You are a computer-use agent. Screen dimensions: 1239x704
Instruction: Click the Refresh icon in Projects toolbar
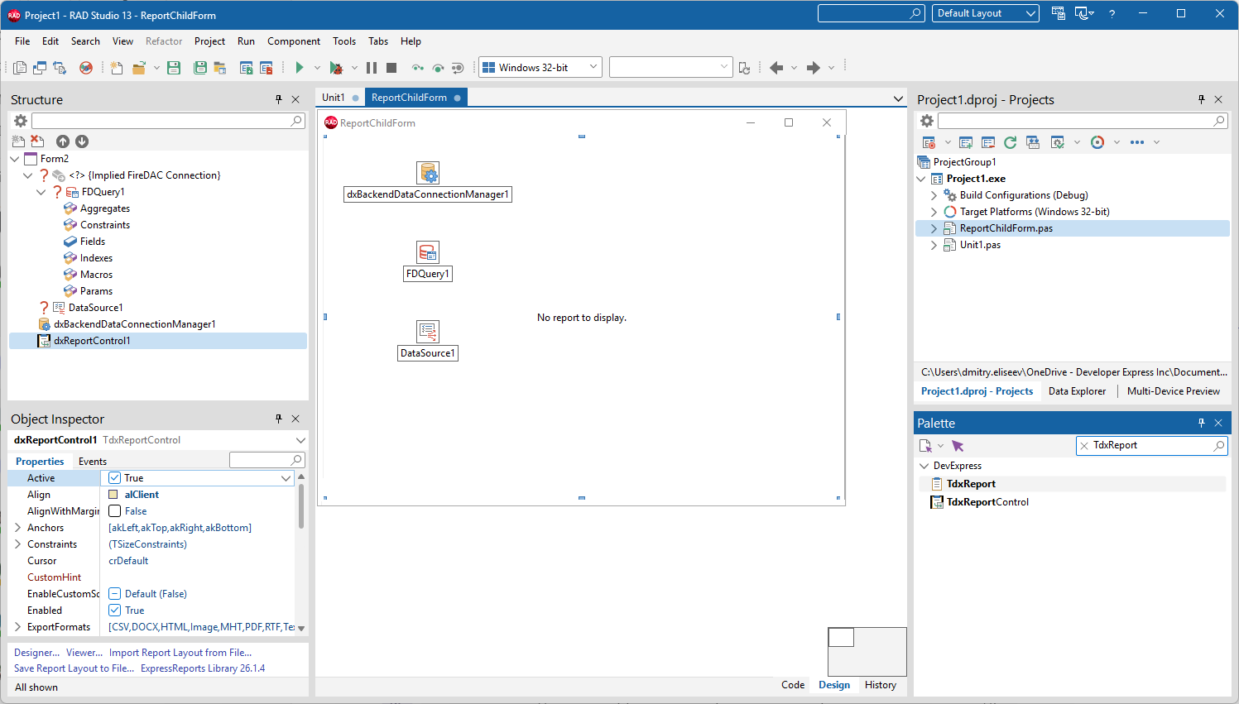(x=1010, y=142)
